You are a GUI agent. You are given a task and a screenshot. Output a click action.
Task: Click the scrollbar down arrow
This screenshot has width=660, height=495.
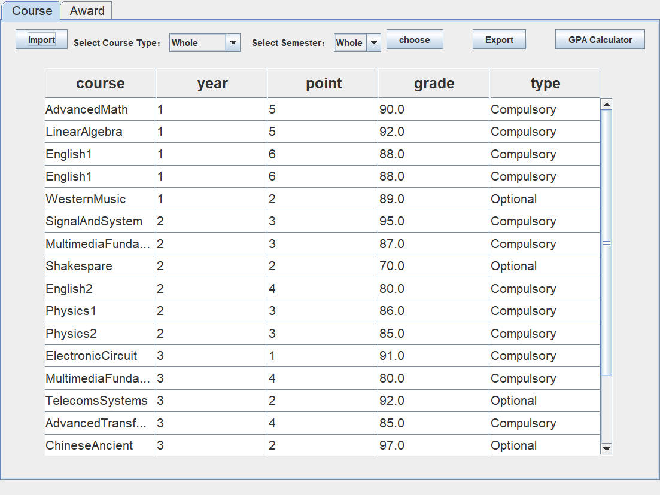coord(606,448)
